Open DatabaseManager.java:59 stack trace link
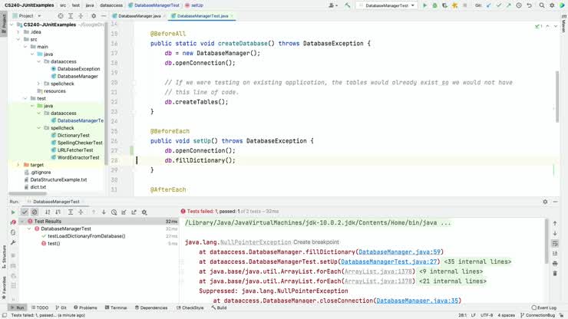The image size is (568, 319). point(399,252)
